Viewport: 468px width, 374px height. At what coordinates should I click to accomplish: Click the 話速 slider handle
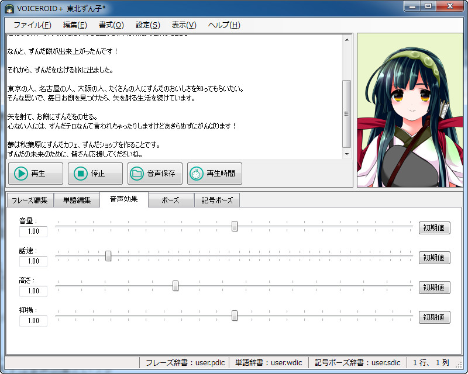tap(108, 256)
